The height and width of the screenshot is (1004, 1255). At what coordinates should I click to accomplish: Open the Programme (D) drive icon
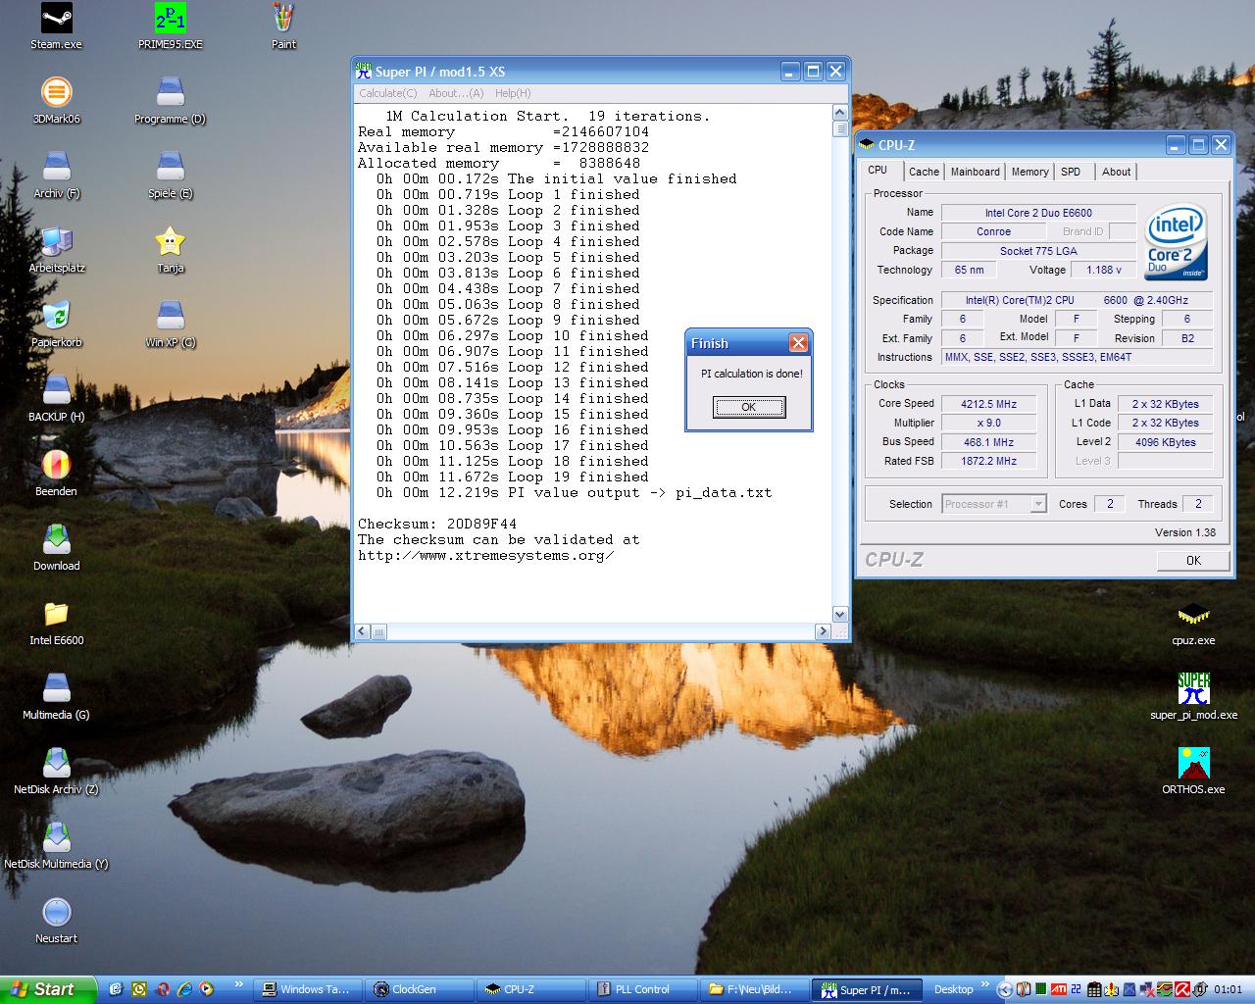point(171,101)
